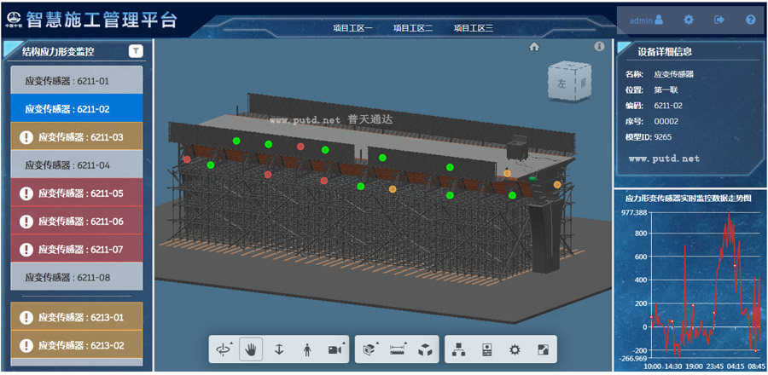Click the home view icon

coord(534,47)
